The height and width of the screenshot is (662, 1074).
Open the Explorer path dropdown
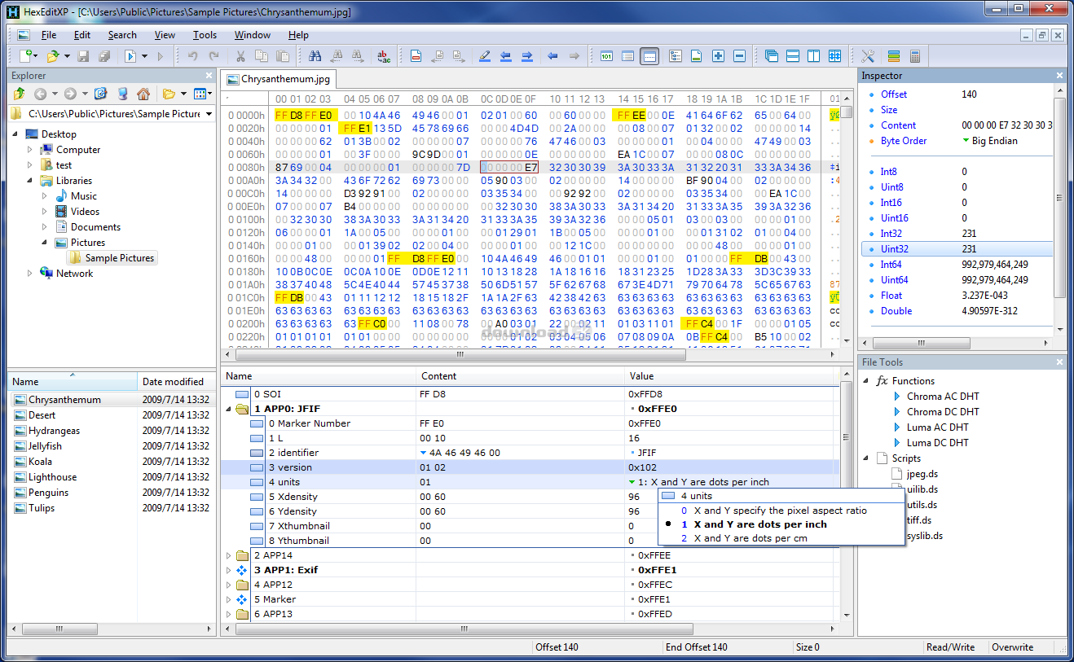pos(209,114)
